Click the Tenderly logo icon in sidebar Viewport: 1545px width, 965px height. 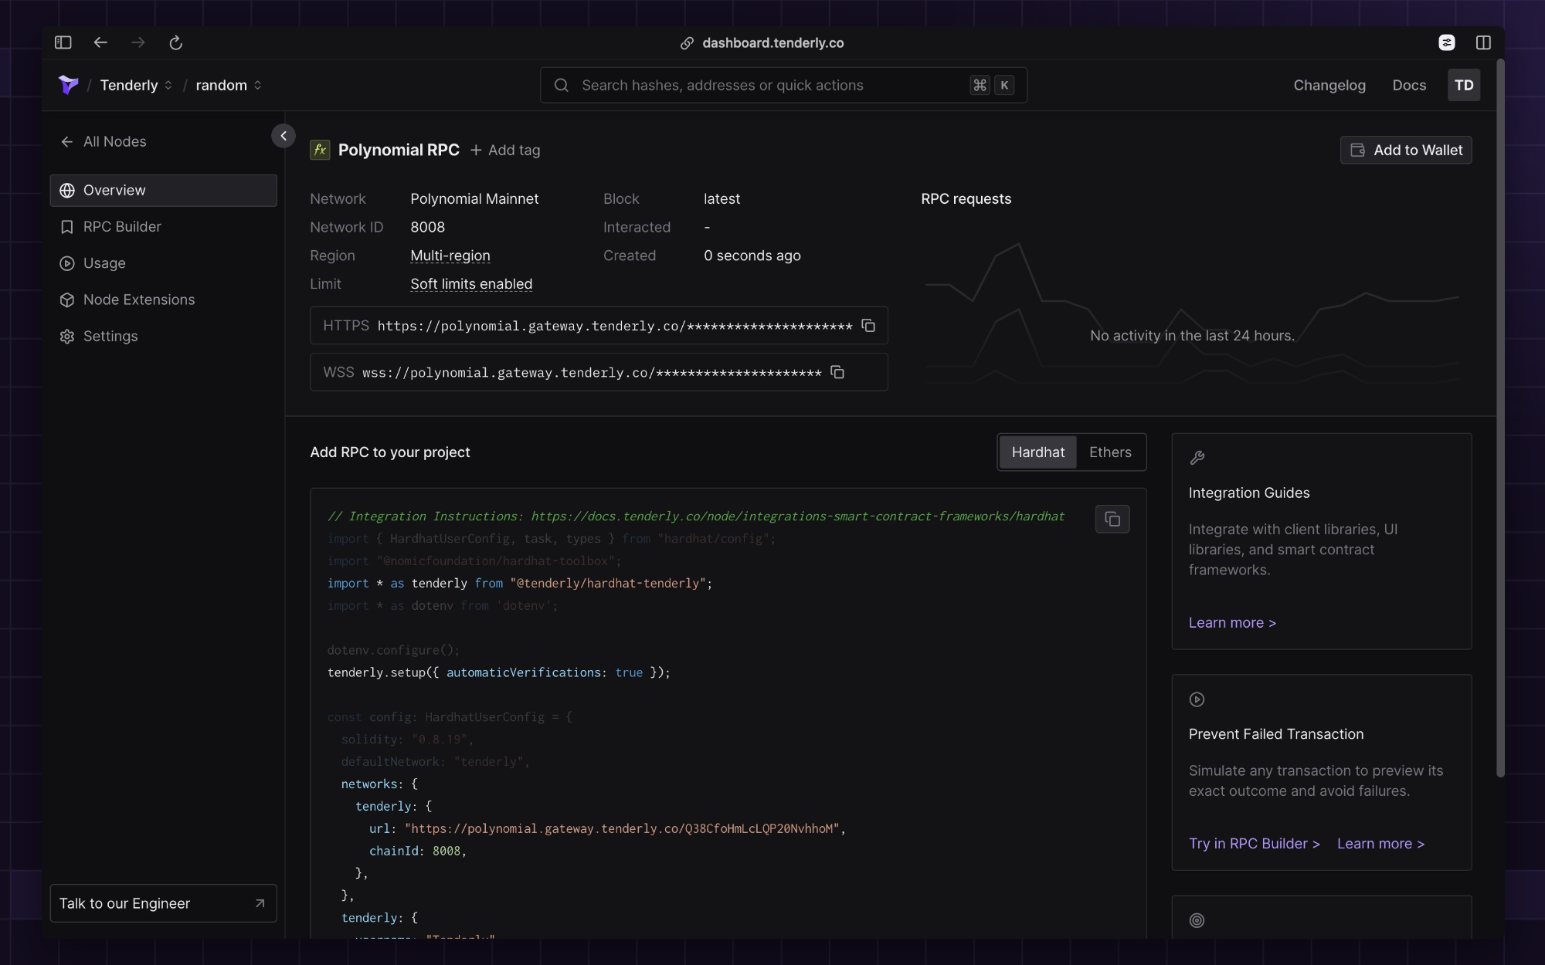pos(68,84)
